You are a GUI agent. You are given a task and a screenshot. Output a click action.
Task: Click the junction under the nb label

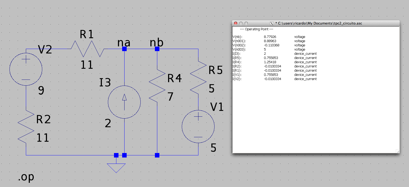click(157, 49)
